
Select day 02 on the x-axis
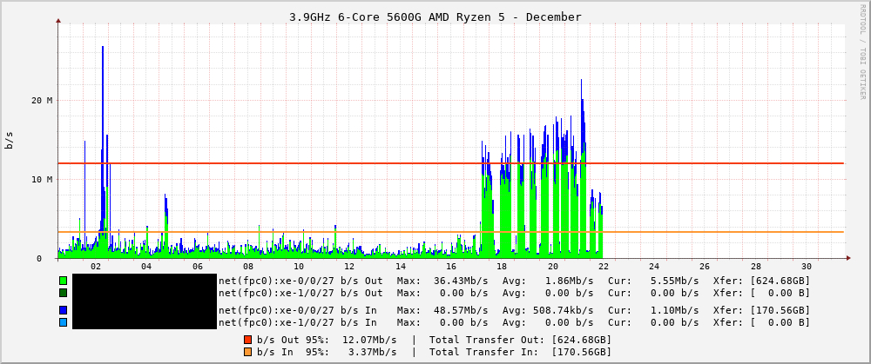pos(95,267)
